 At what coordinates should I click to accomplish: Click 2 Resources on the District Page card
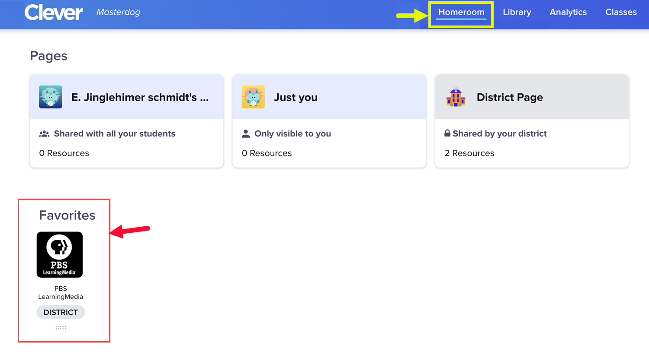(x=469, y=153)
